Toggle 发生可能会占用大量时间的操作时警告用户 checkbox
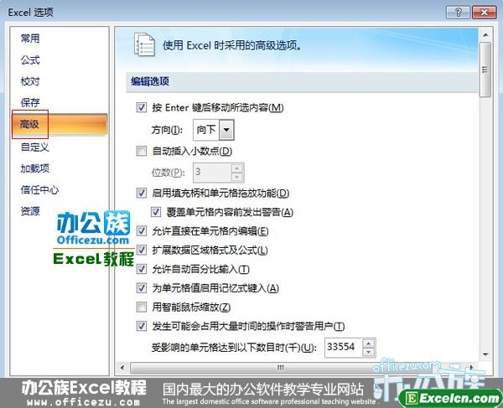 click(x=142, y=326)
